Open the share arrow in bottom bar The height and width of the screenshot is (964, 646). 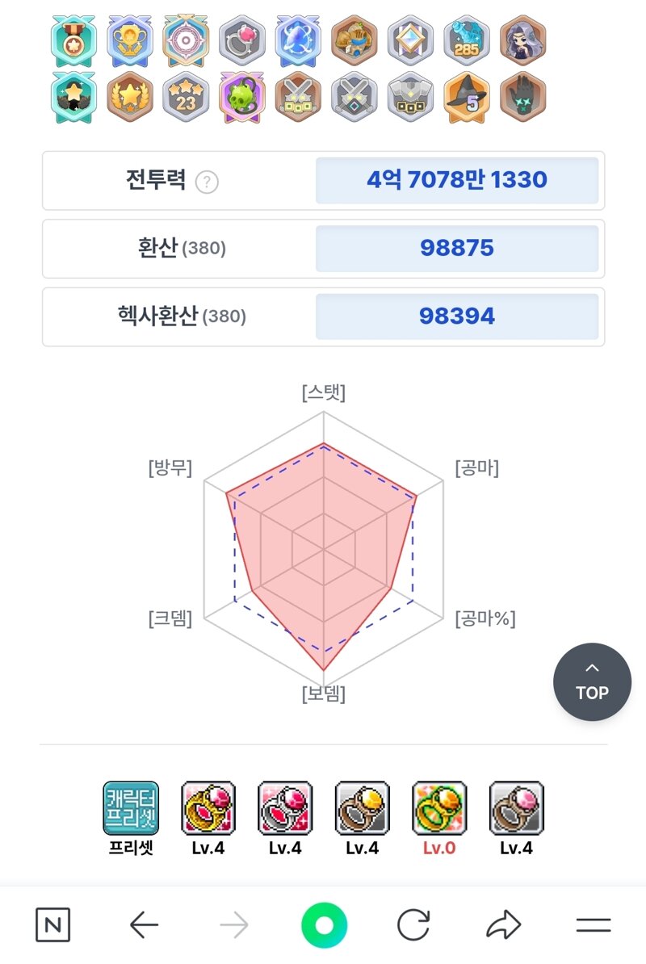pyautogui.click(x=503, y=924)
